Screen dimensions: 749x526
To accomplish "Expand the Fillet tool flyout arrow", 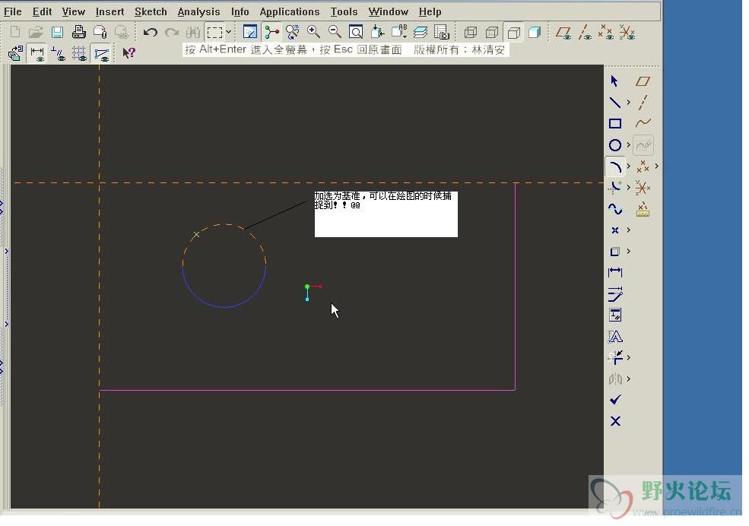I will [629, 187].
